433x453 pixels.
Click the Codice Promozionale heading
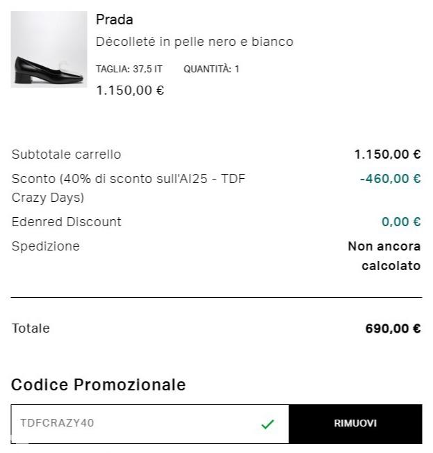pyautogui.click(x=98, y=385)
